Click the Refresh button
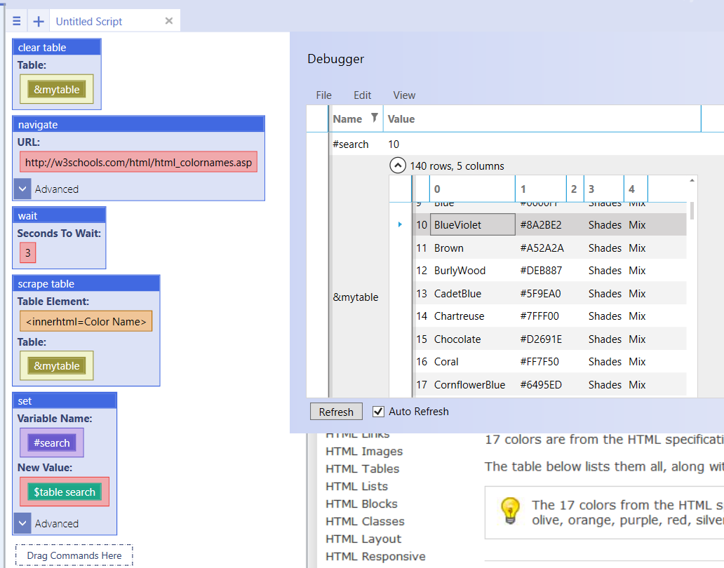This screenshot has width=724, height=568. click(x=336, y=412)
